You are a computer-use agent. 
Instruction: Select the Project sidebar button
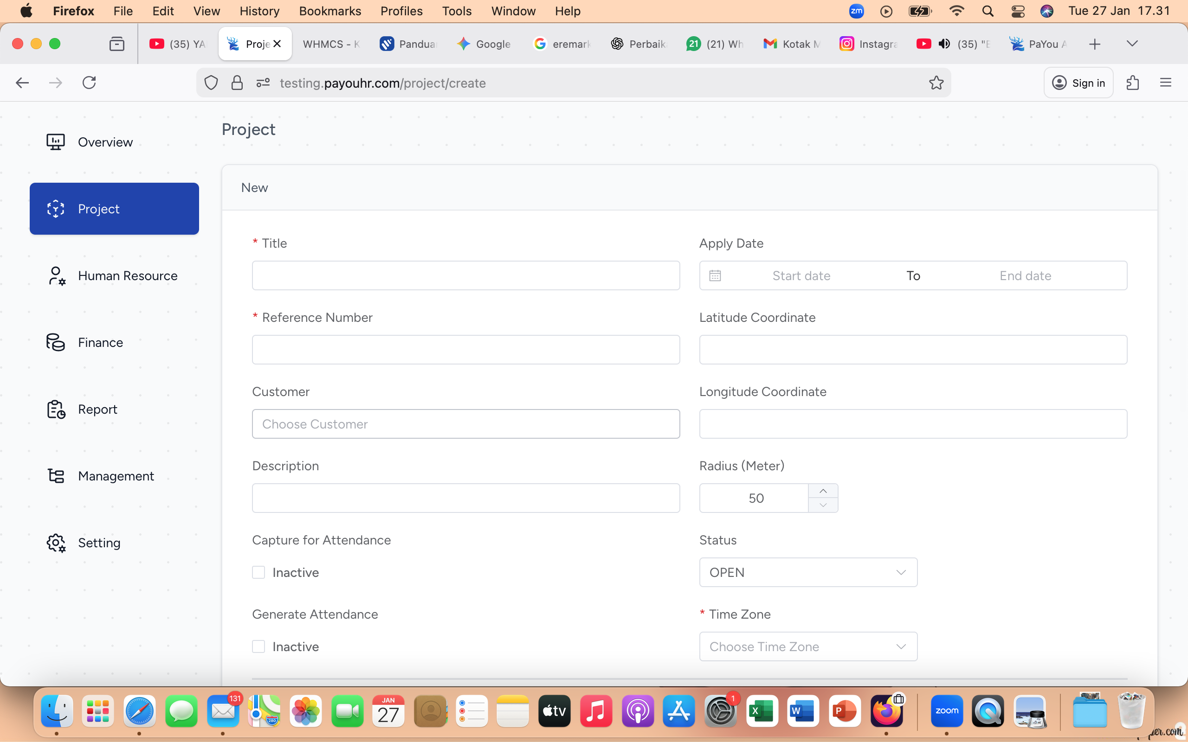click(x=114, y=209)
